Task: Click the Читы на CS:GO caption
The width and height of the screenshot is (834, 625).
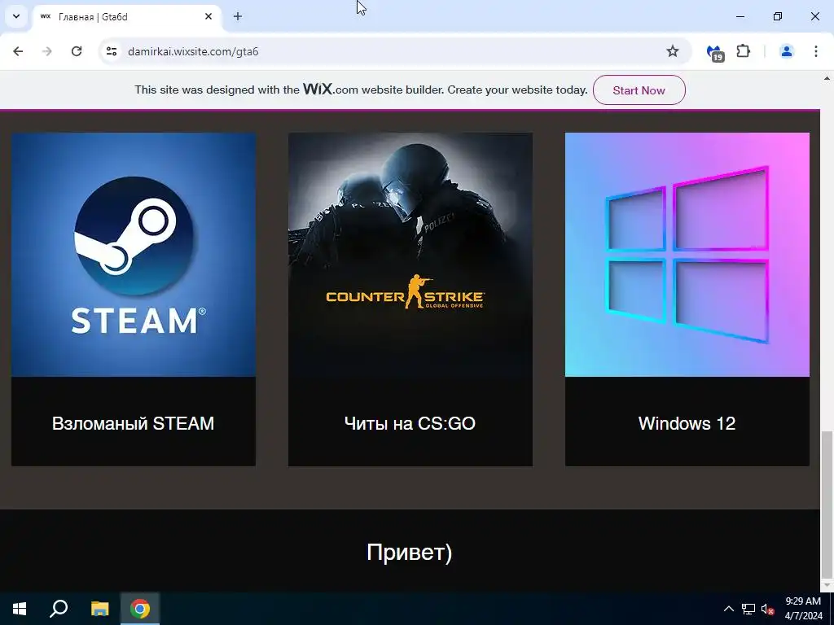Action: (x=410, y=423)
